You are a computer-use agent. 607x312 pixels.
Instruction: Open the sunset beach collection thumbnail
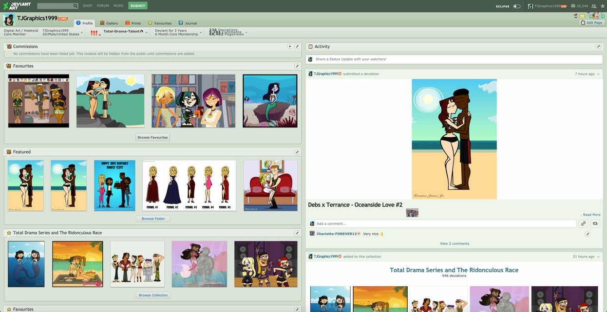pos(77,264)
